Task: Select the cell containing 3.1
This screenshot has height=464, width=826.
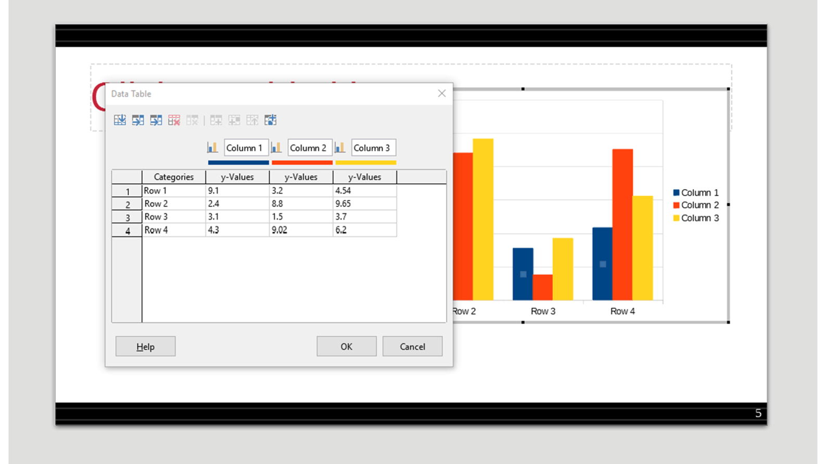Action: (x=238, y=217)
